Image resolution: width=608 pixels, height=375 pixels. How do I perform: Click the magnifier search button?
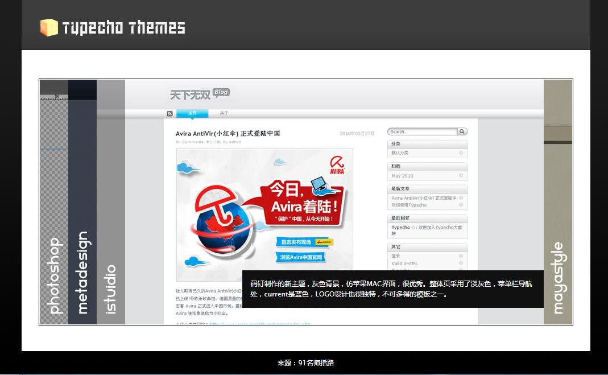click(462, 131)
